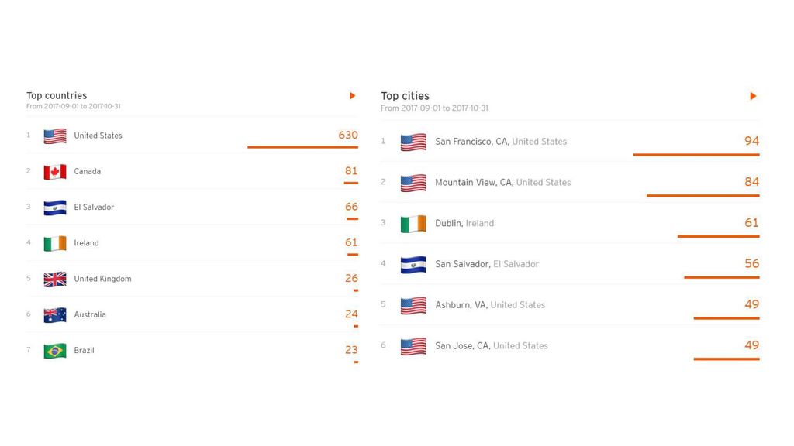Click the United Kingdom flag icon
The width and height of the screenshot is (794, 446).
pos(55,279)
